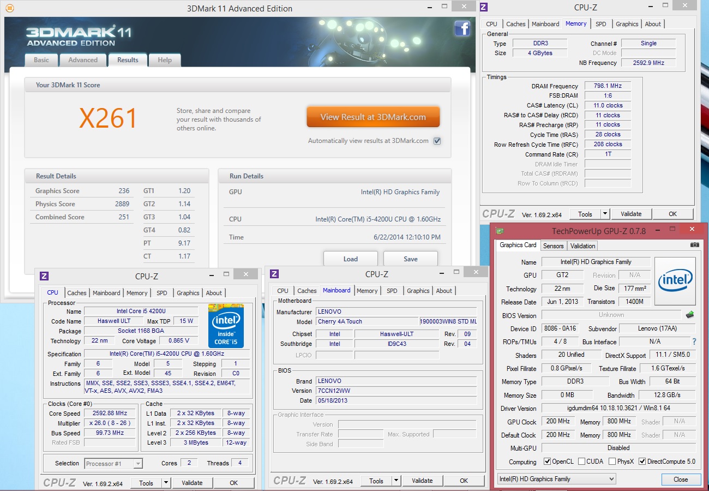
Task: Click the CAS# Latency 11.0 clocks field
Action: click(608, 105)
